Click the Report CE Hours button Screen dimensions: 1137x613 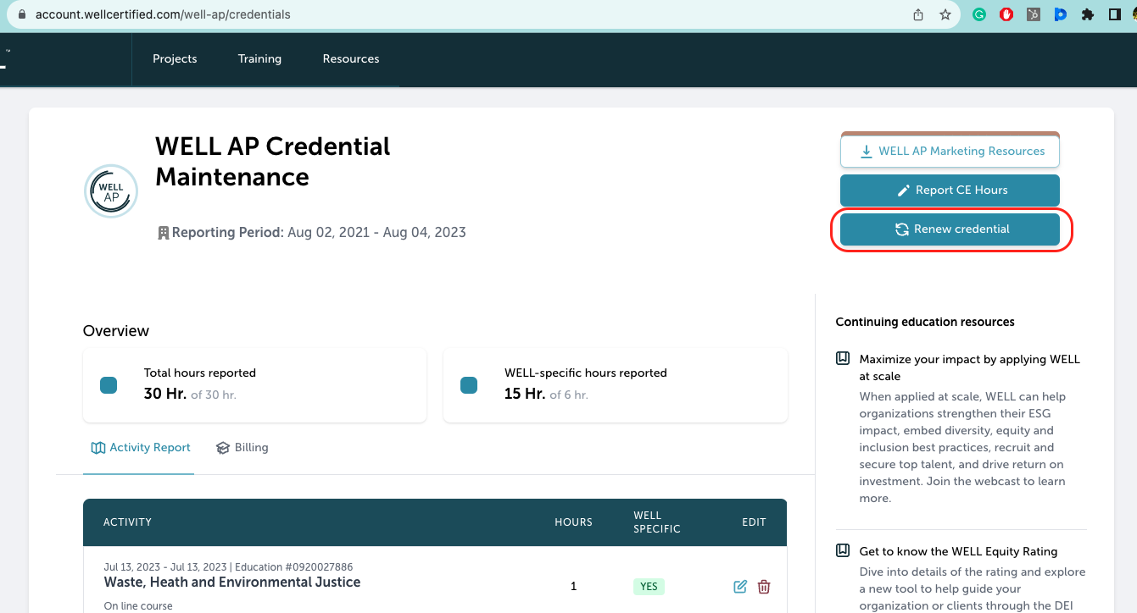click(950, 190)
